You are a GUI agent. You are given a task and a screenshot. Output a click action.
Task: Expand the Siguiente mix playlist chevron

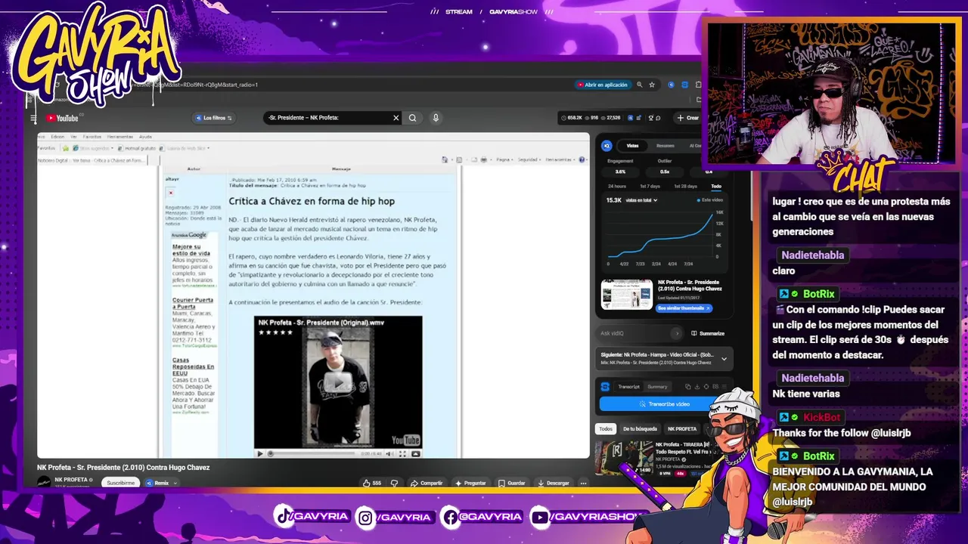coord(724,359)
